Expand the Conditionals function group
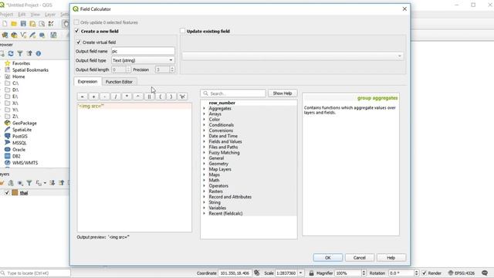 204,125
